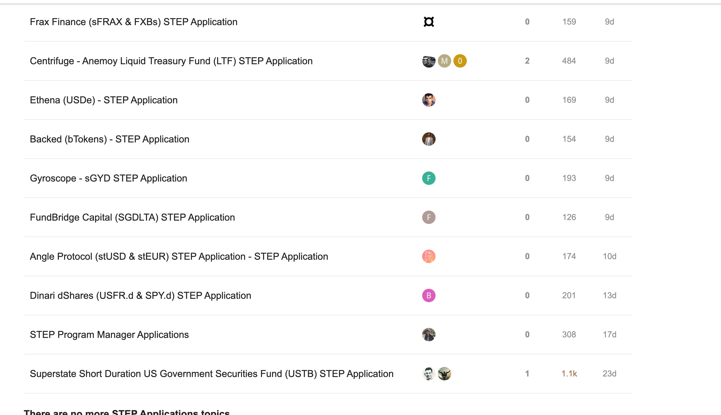Open Superstate USTB STEP Application topic
721x415 pixels.
[212, 374]
